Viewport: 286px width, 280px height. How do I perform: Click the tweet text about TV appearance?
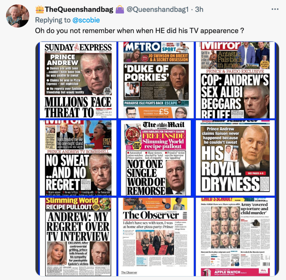click(140, 30)
